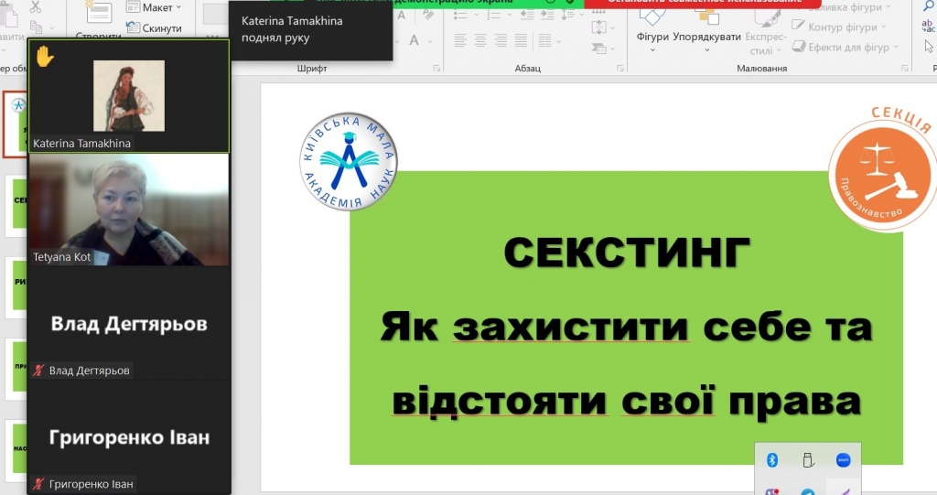
Task: Click the increase indent icon
Action: pos(547,16)
